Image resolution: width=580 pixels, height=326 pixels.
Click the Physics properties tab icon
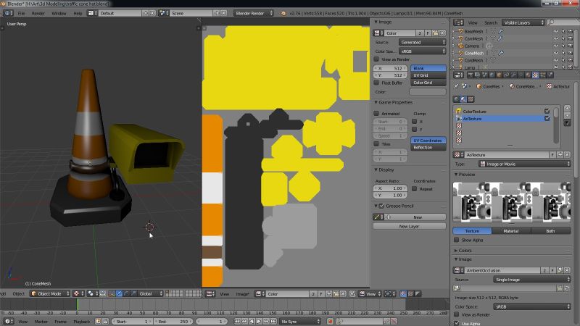[x=550, y=75]
